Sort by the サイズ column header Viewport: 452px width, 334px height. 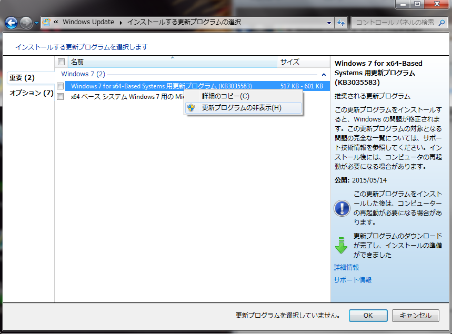[x=304, y=62]
